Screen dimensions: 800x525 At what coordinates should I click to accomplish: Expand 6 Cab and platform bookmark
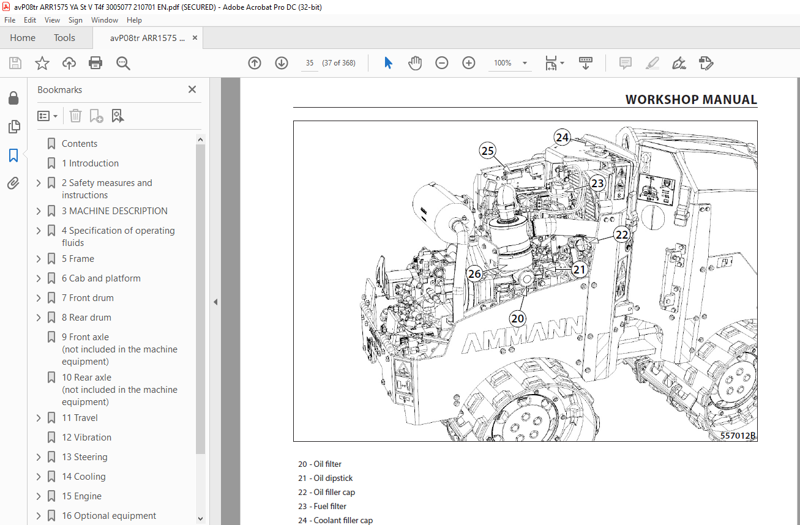click(39, 278)
